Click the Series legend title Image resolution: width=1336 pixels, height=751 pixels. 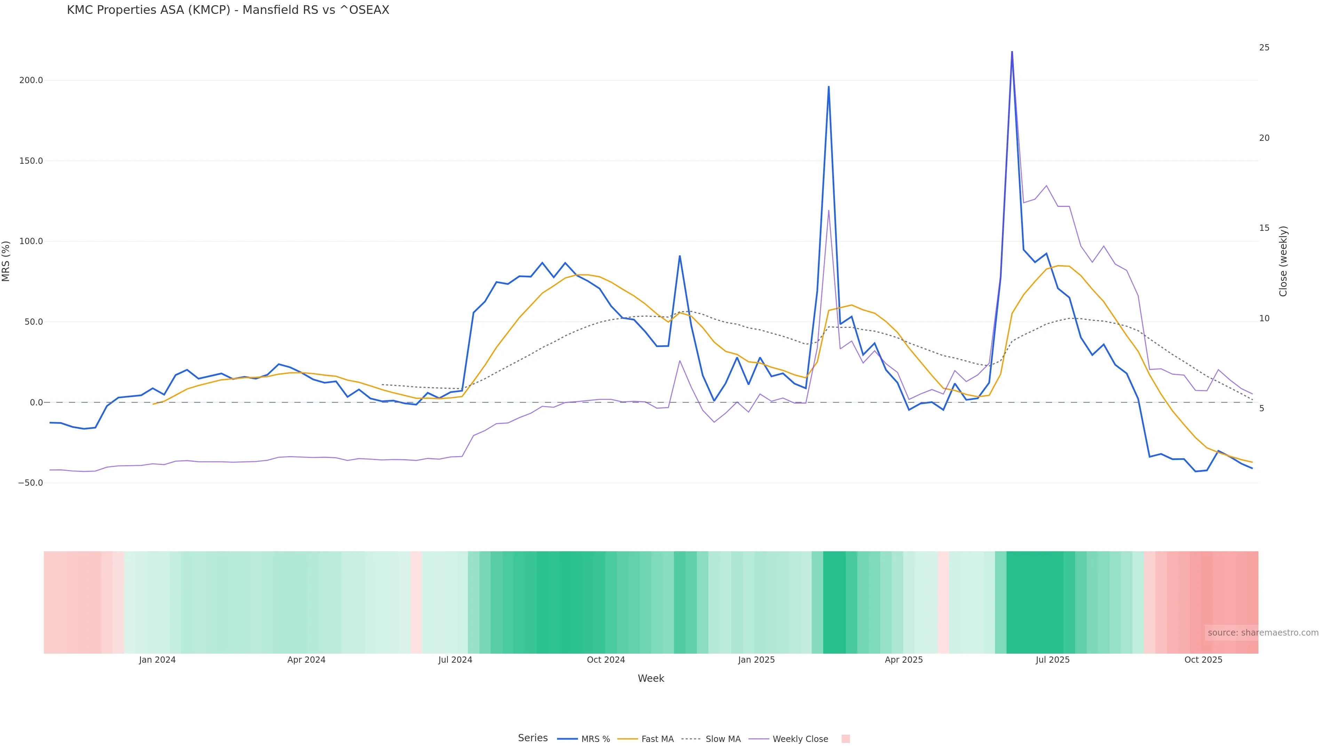(533, 738)
